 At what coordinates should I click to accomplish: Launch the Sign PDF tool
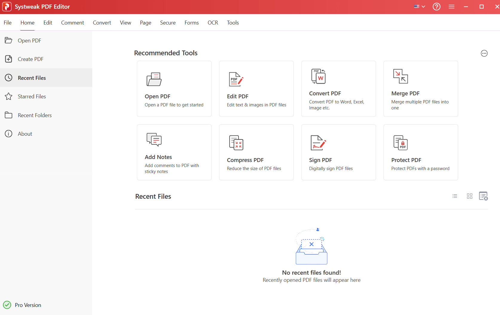(x=338, y=152)
